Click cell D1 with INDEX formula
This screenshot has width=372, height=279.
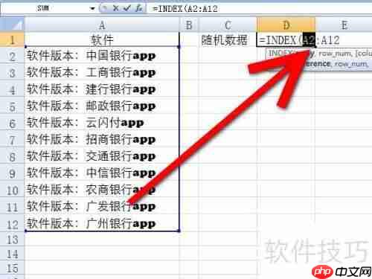286,39
